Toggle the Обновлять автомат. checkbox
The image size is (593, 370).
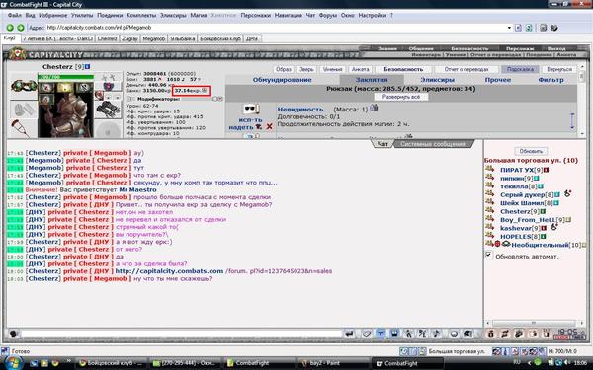488,255
